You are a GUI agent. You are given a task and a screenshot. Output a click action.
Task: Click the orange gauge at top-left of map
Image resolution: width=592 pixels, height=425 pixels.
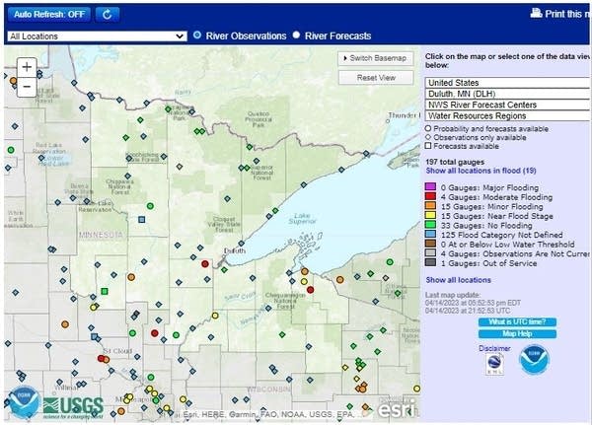(x=13, y=81)
